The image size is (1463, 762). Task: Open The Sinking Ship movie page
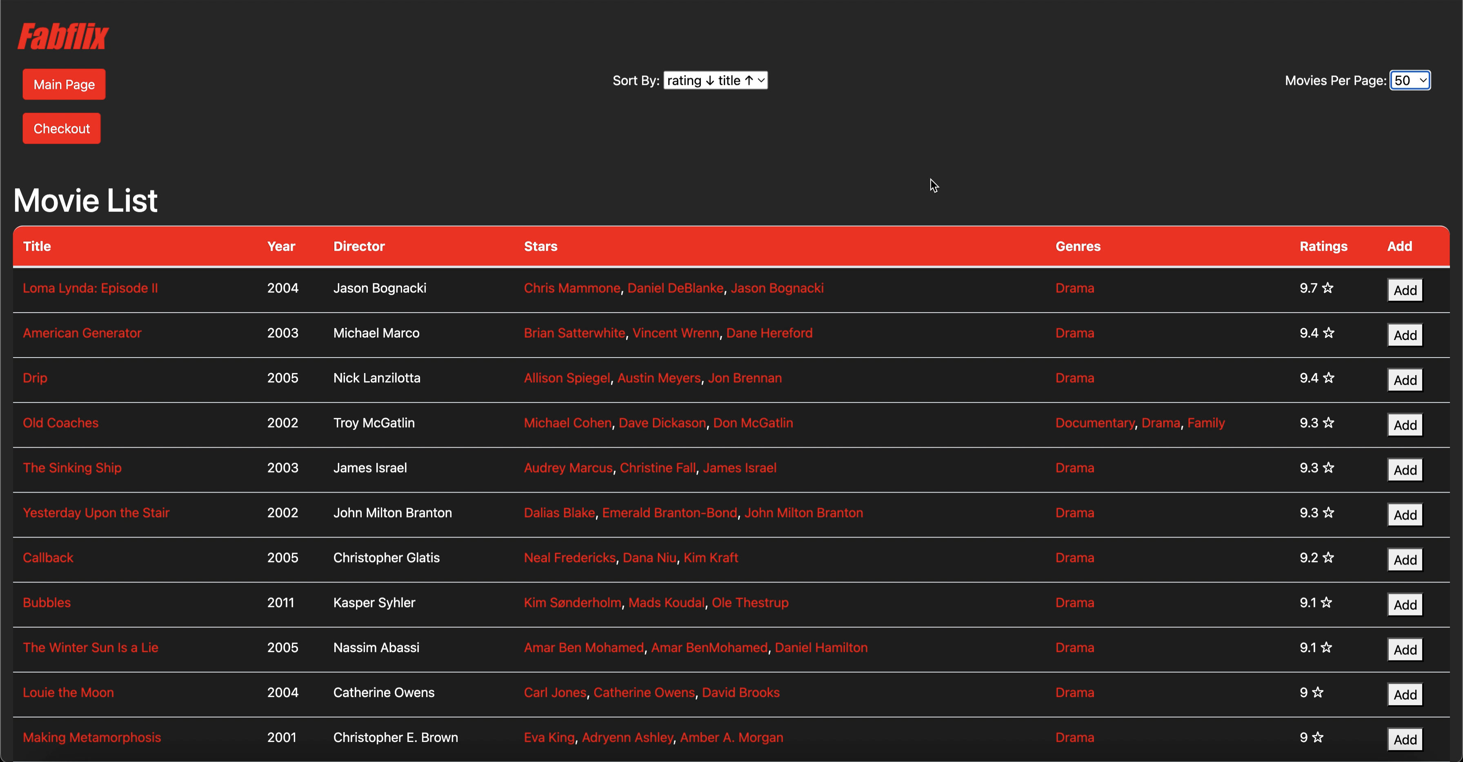point(72,468)
